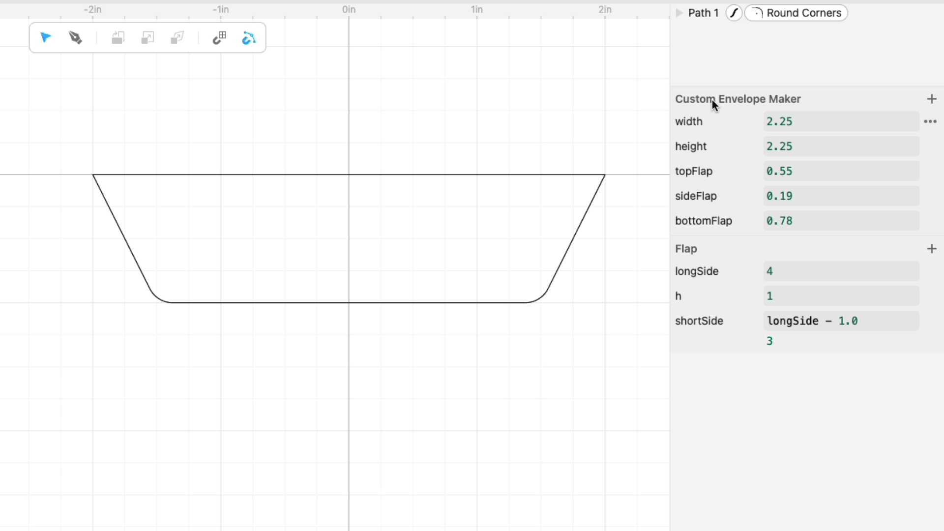Edit the width value field 2.25
The height and width of the screenshot is (531, 944).
coord(841,121)
